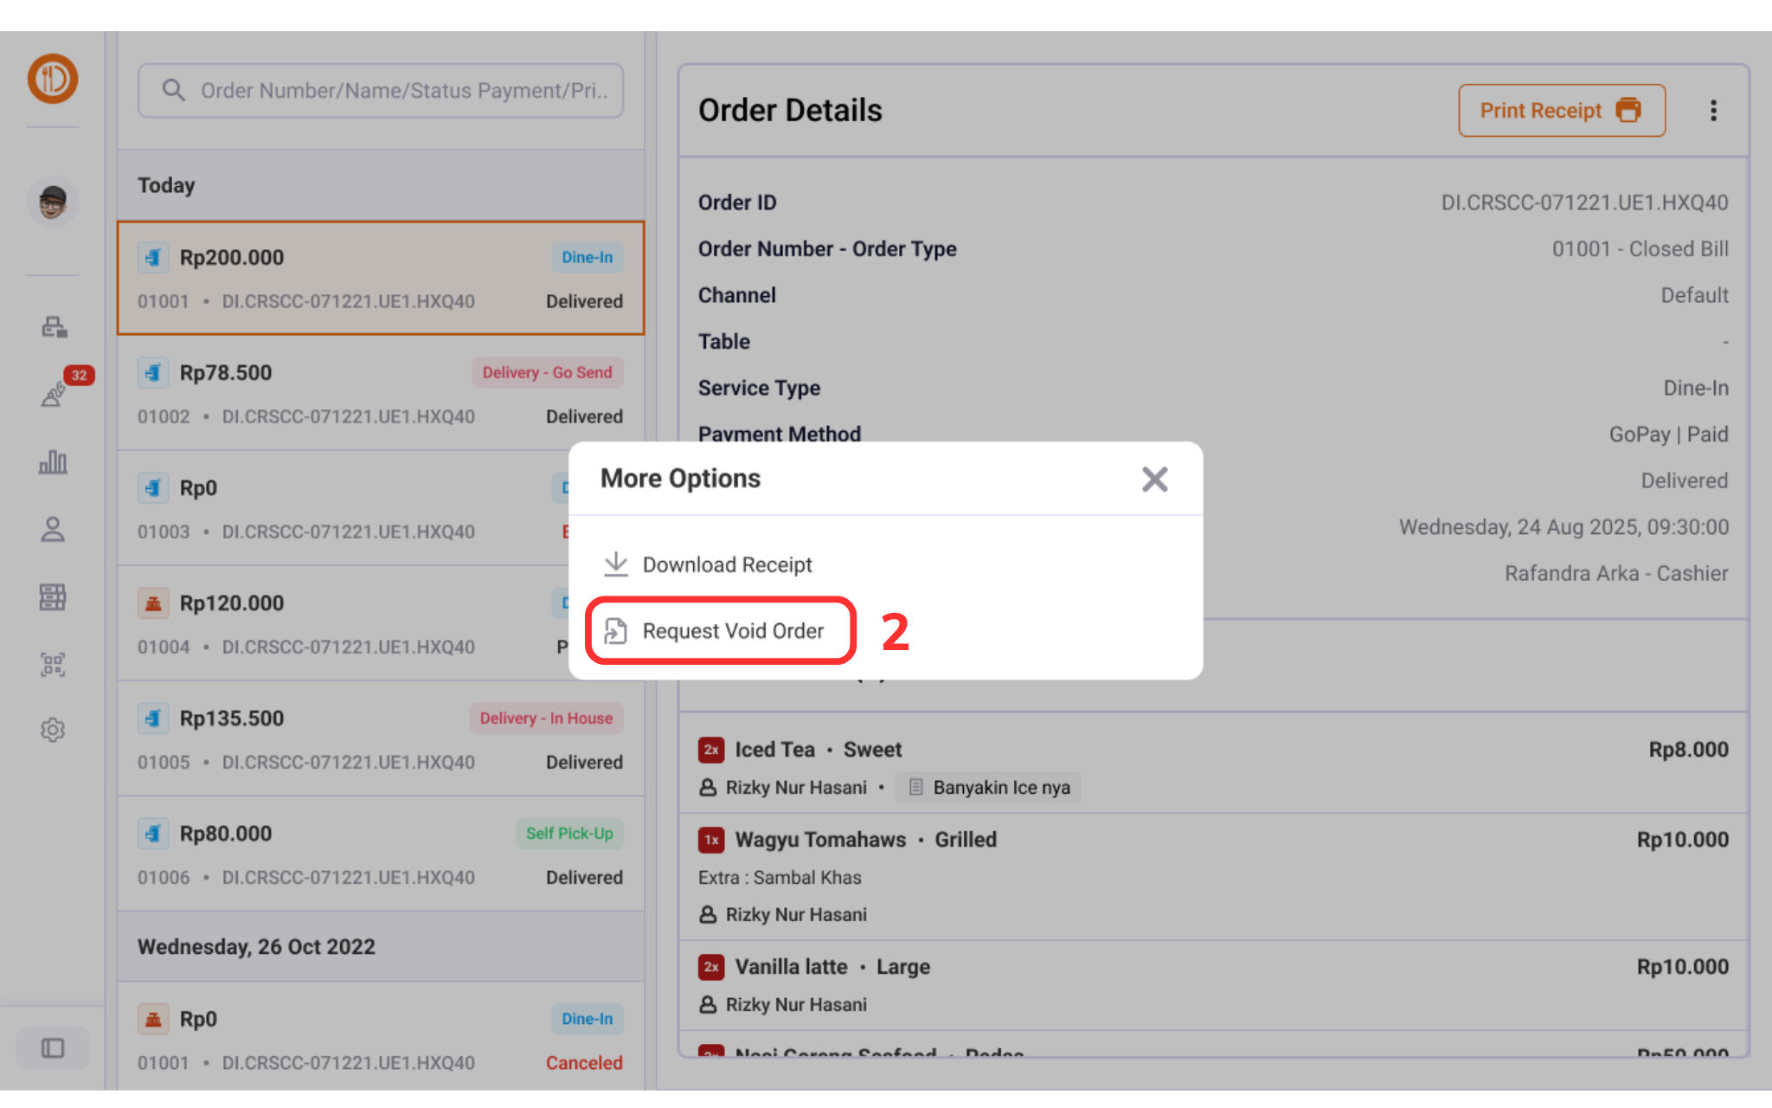Open the table layout sidebar icon
This screenshot has height=1108, width=1772.
pos(53,596)
